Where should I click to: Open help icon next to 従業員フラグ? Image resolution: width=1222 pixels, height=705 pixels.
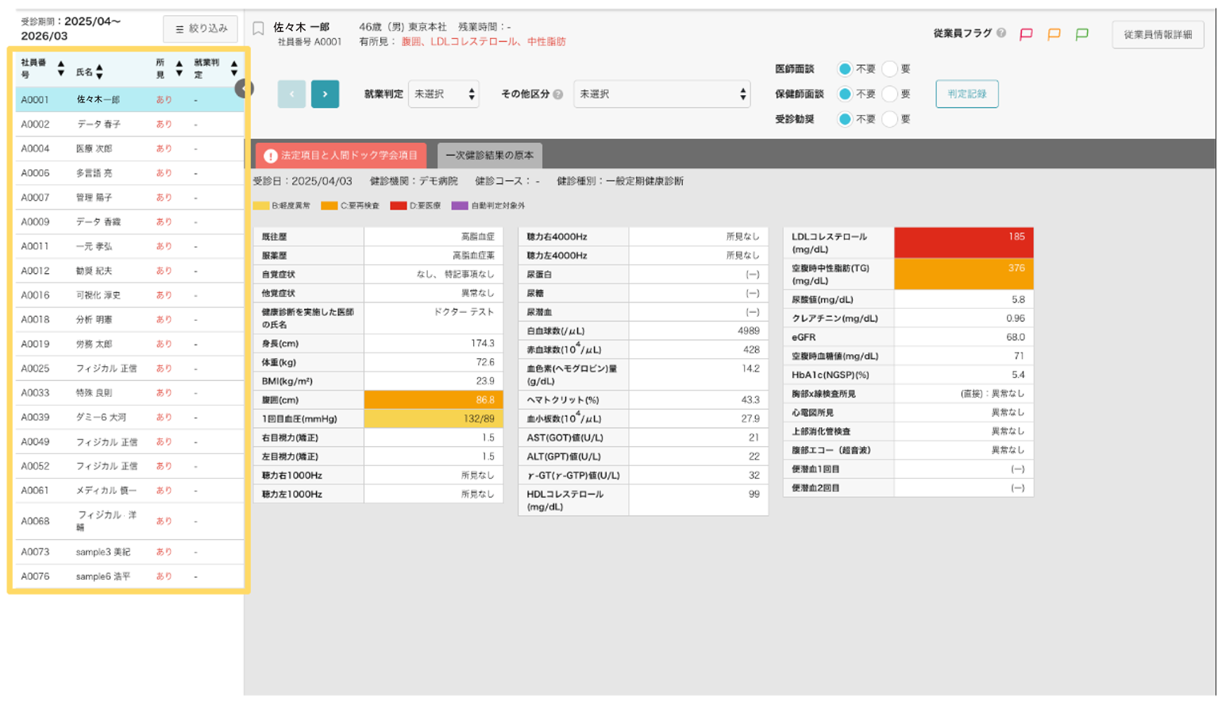(1001, 33)
